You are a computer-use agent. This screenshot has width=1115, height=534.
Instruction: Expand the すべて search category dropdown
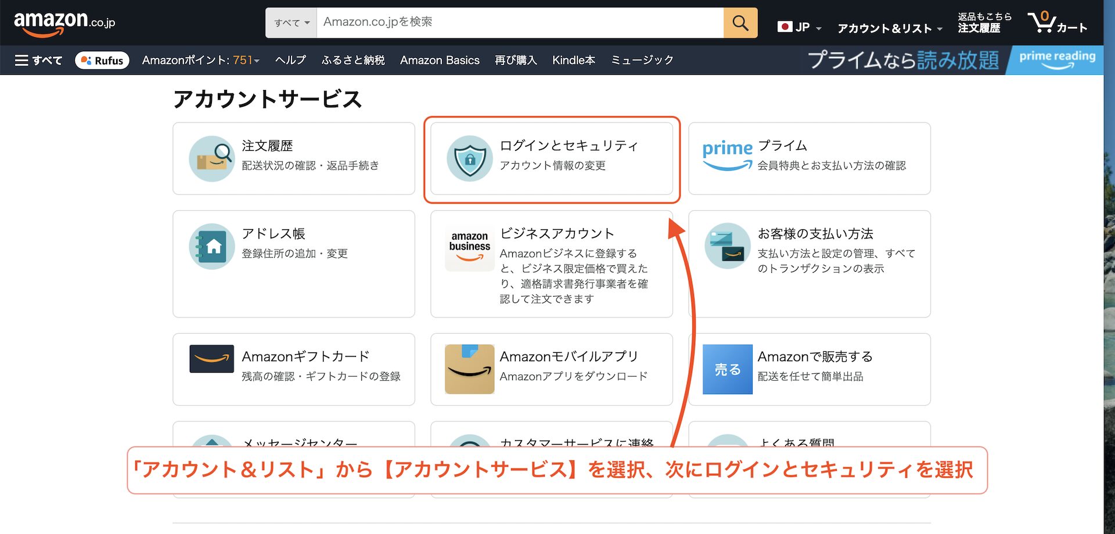coord(291,23)
